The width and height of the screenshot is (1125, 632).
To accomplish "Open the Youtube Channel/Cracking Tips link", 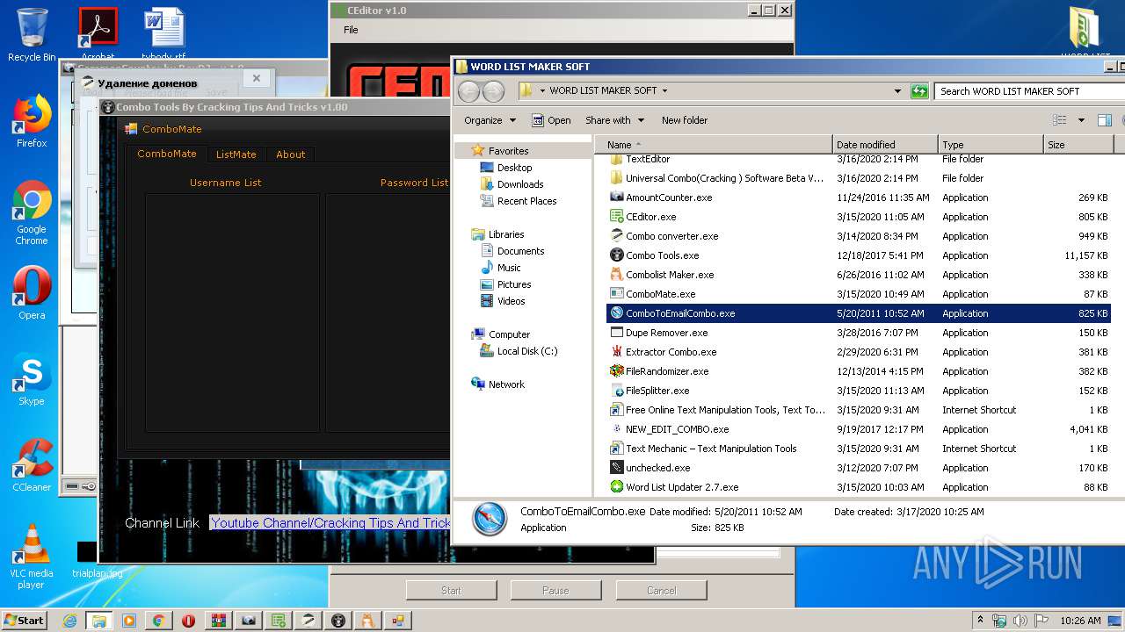I will [x=330, y=523].
